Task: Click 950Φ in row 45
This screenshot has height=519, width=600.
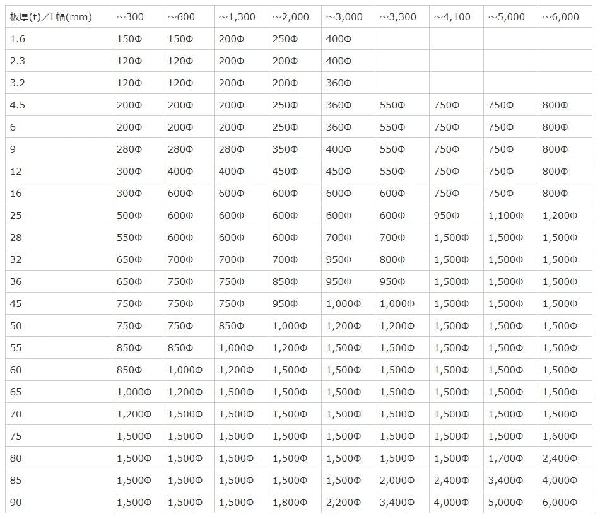Action: [x=285, y=304]
